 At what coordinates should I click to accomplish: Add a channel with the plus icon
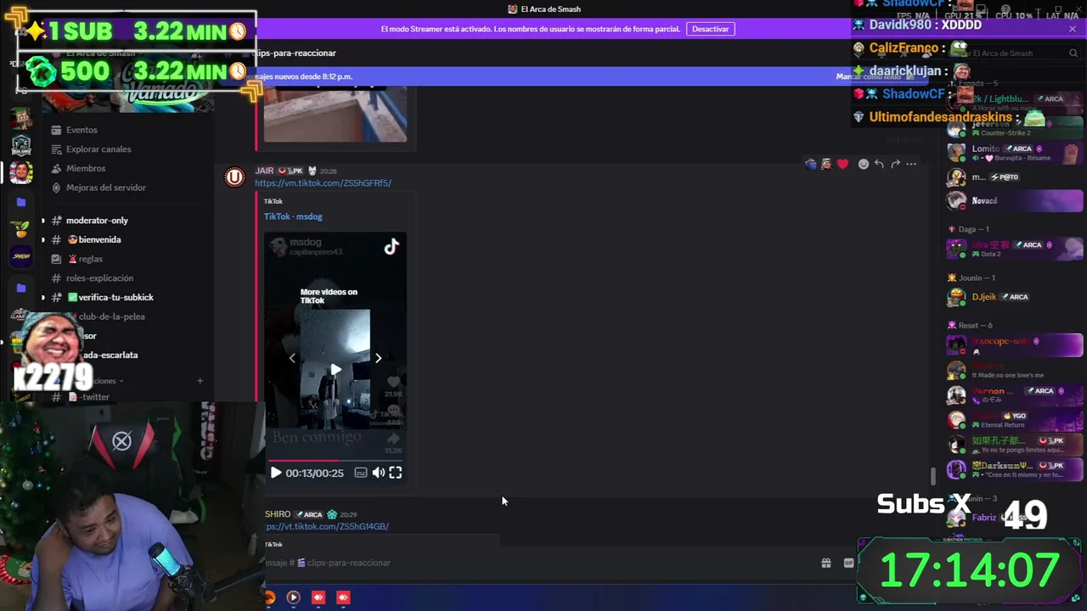click(200, 381)
